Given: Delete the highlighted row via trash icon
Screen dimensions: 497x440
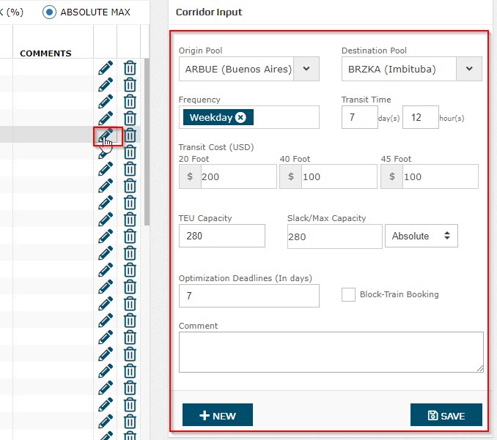Looking at the screenshot, I should 130,135.
